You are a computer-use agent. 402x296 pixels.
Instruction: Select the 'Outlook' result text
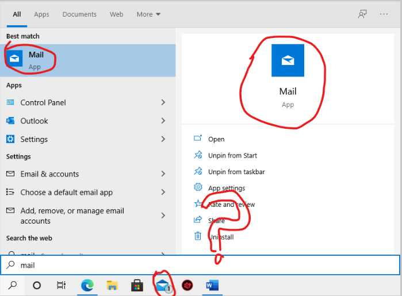pyautogui.click(x=34, y=121)
